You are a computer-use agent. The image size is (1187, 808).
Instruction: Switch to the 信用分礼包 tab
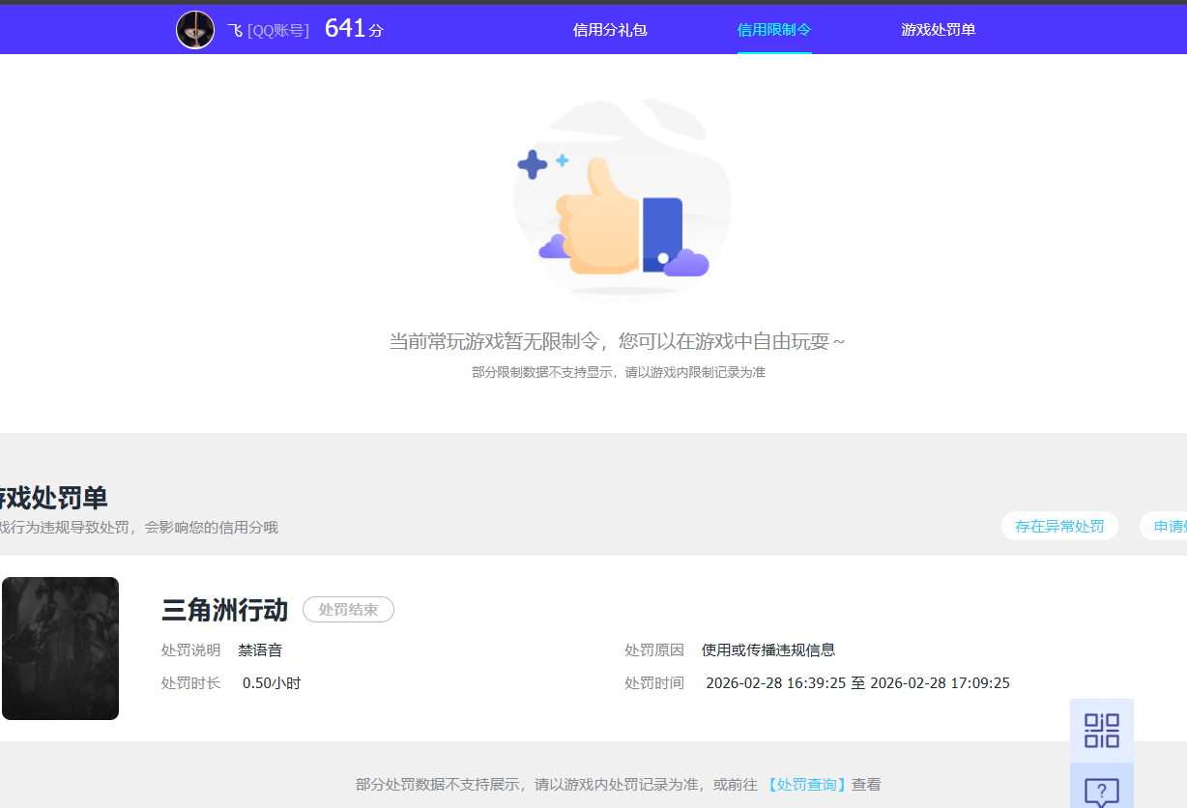[x=609, y=30]
